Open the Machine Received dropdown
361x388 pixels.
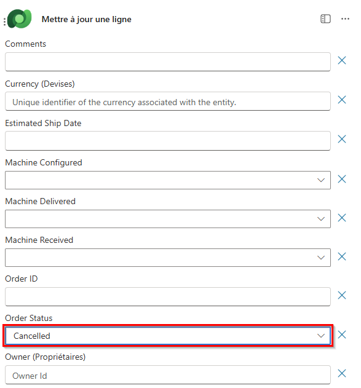tap(168, 258)
